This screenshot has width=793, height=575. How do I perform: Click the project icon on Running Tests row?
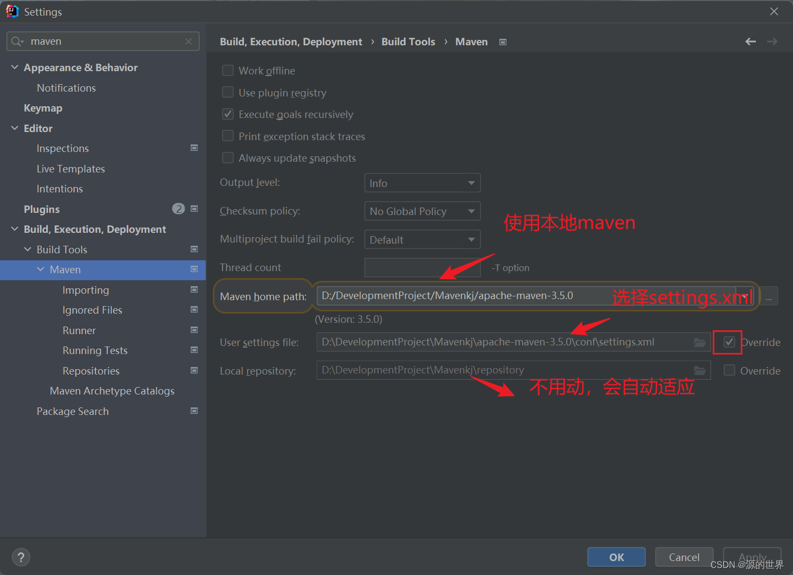(x=194, y=350)
